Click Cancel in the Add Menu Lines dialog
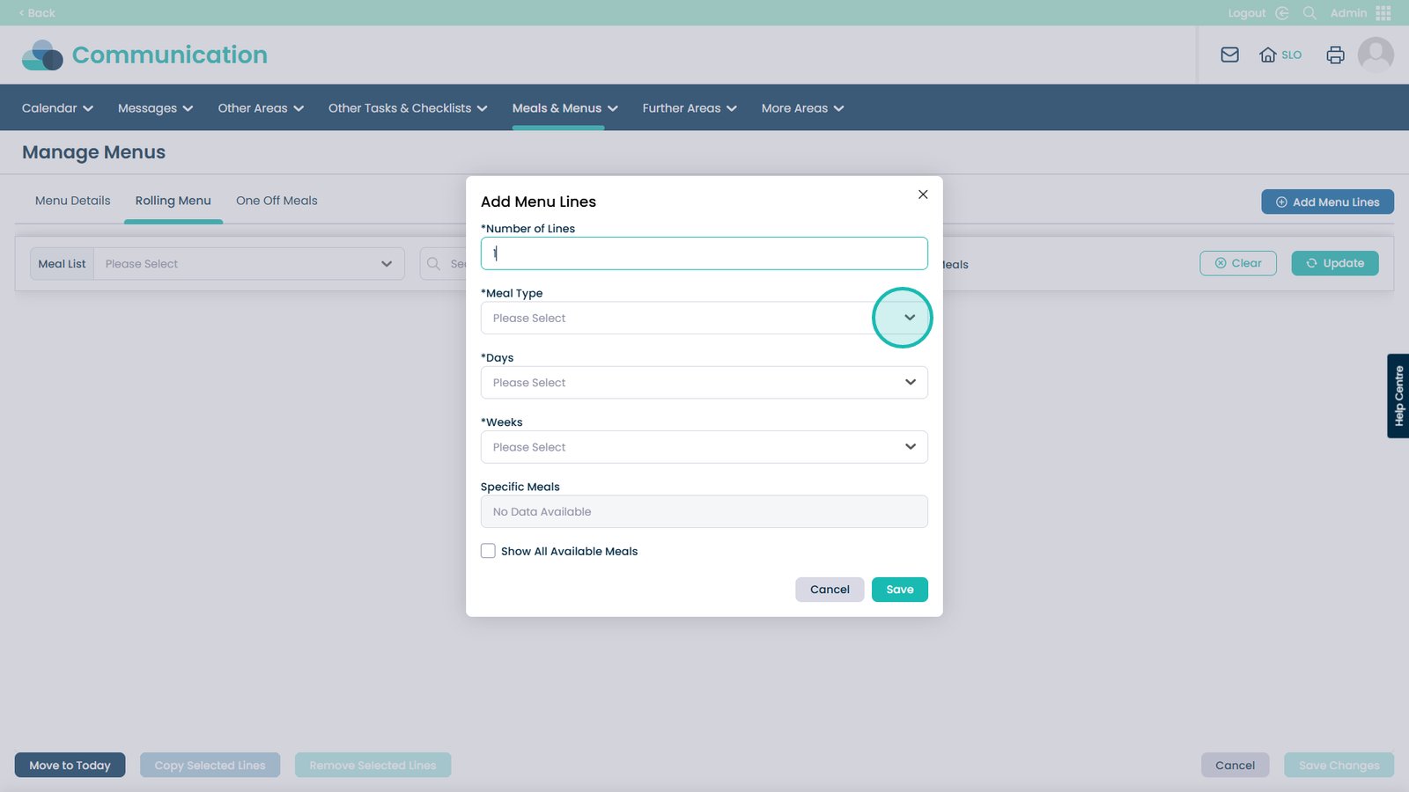This screenshot has height=792, width=1409. pyautogui.click(x=830, y=590)
